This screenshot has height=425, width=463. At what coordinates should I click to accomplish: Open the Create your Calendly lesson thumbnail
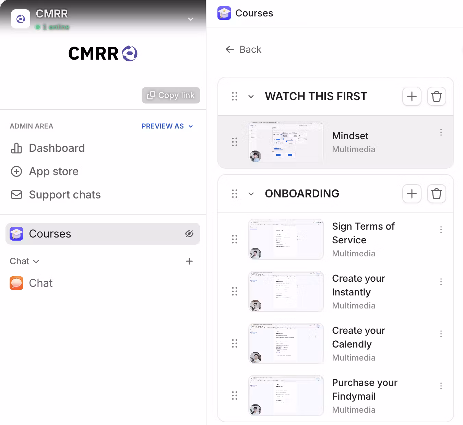pos(286,343)
